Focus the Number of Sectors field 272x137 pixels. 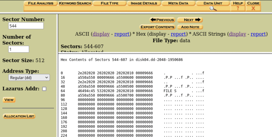click(x=18, y=49)
